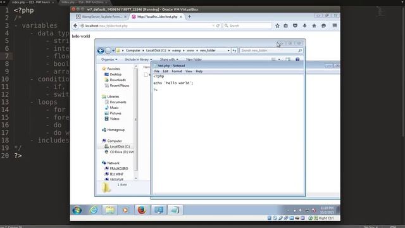Screen dimensions: 405x228
Task: Select Local Disk (C:) in sidebar tree
Action: (120, 146)
